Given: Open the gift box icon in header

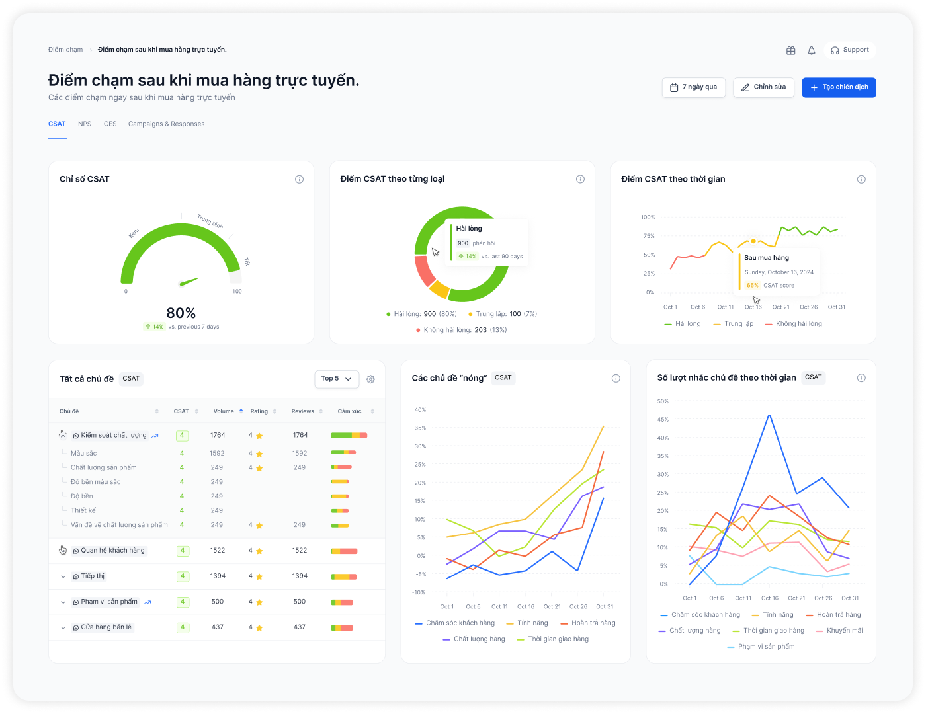Looking at the screenshot, I should point(790,50).
